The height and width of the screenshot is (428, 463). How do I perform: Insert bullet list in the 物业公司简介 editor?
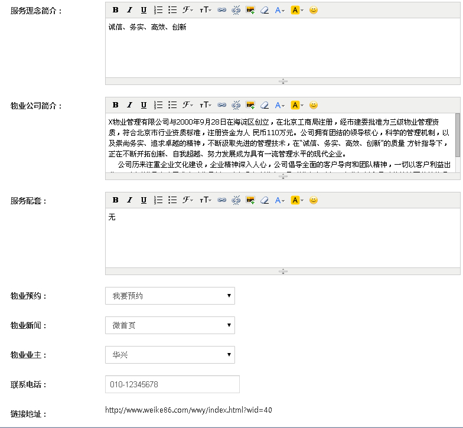pos(172,105)
